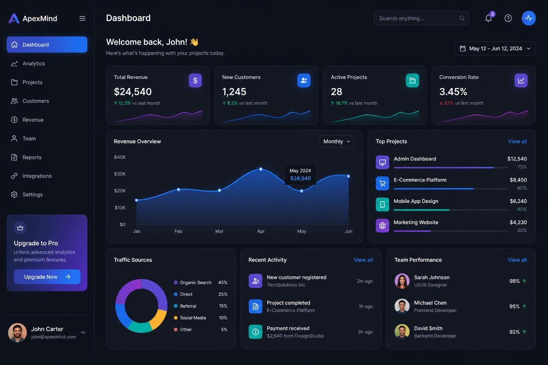Viewport: 548px width, 365px height.
Task: Navigate to Revenue in the sidebar
Action: (x=47, y=120)
